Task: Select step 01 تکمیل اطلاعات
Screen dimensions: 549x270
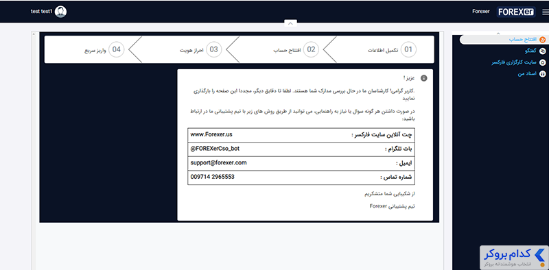Action: [x=392, y=49]
